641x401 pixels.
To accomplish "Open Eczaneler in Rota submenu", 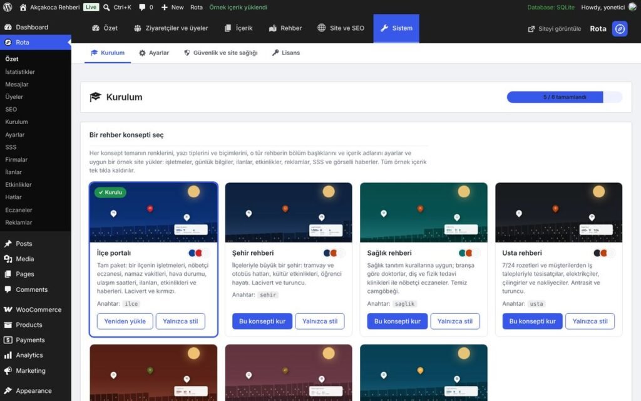I will (19, 210).
